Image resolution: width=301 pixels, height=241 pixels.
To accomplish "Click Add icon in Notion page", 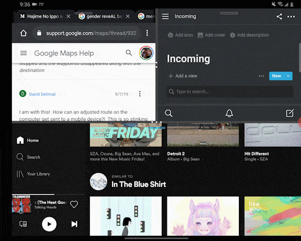I will (180, 35).
